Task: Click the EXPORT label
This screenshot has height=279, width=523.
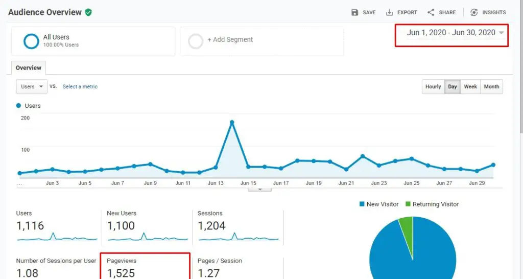Action: coord(407,12)
